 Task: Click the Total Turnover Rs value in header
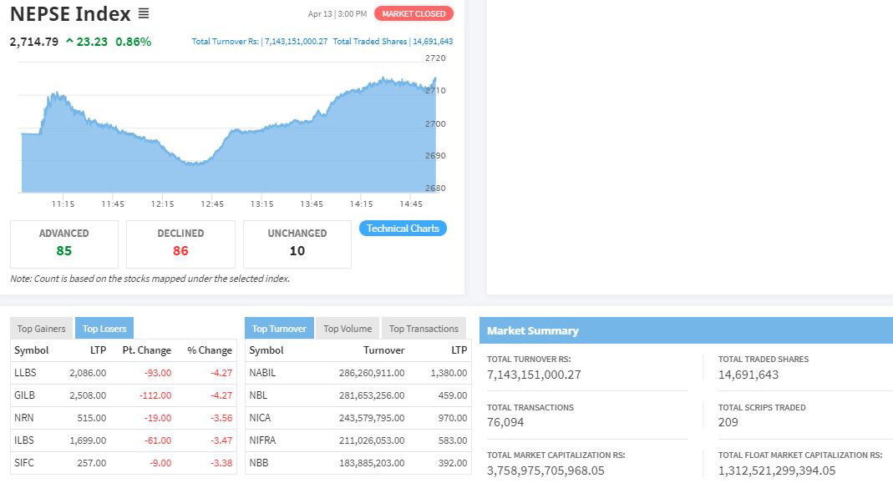point(296,41)
